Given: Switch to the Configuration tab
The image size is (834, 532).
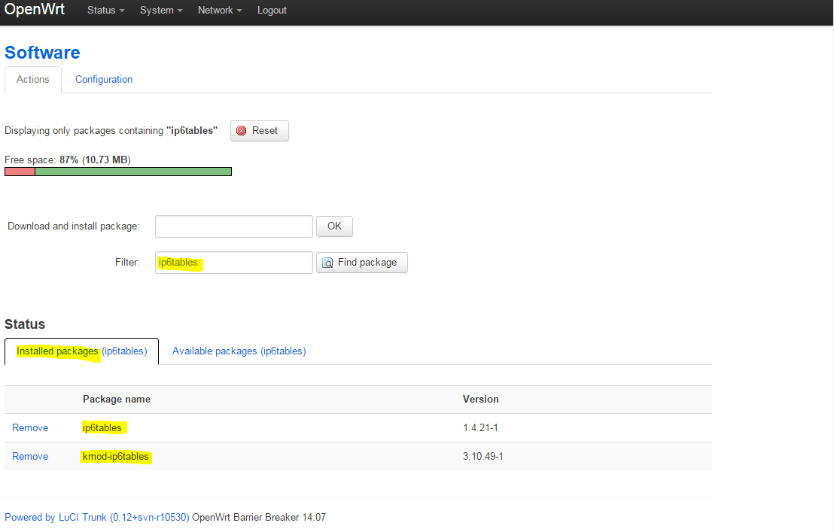Looking at the screenshot, I should tap(104, 80).
